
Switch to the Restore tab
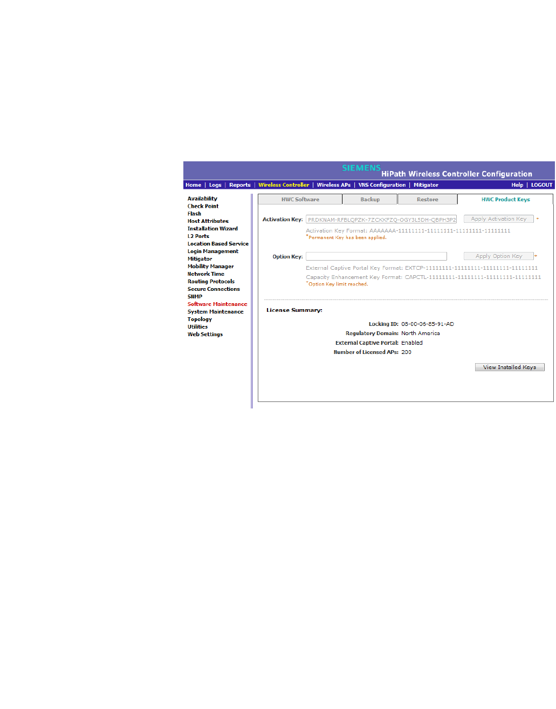428,200
